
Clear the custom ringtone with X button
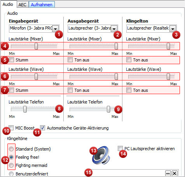175,173
